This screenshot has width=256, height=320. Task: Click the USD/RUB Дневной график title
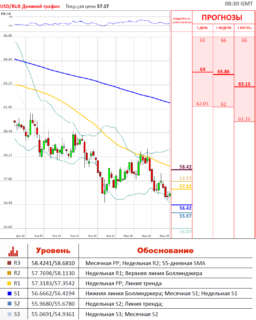point(30,6)
